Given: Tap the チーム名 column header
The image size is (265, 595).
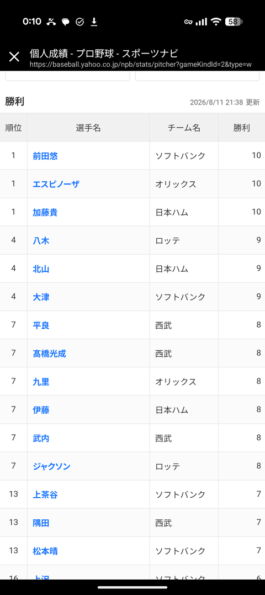Looking at the screenshot, I should 184,128.
